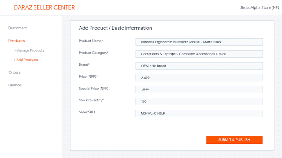Click the Seller SKU field MS-WL-01-BLK
The height and width of the screenshot is (158, 282).
[199, 113]
